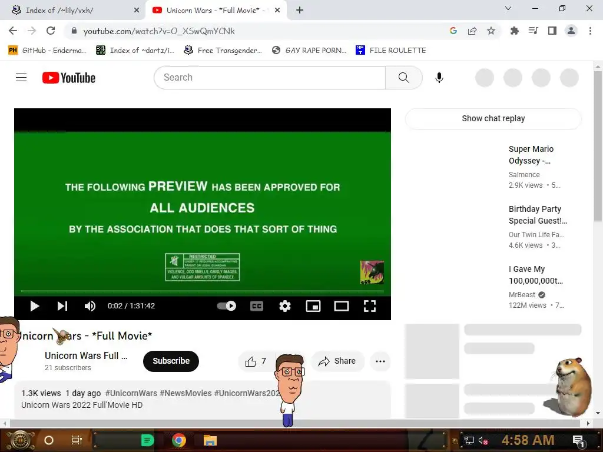The image size is (603, 452).
Task: Open GitHub - Enderma... bookmark
Action: coord(47,50)
